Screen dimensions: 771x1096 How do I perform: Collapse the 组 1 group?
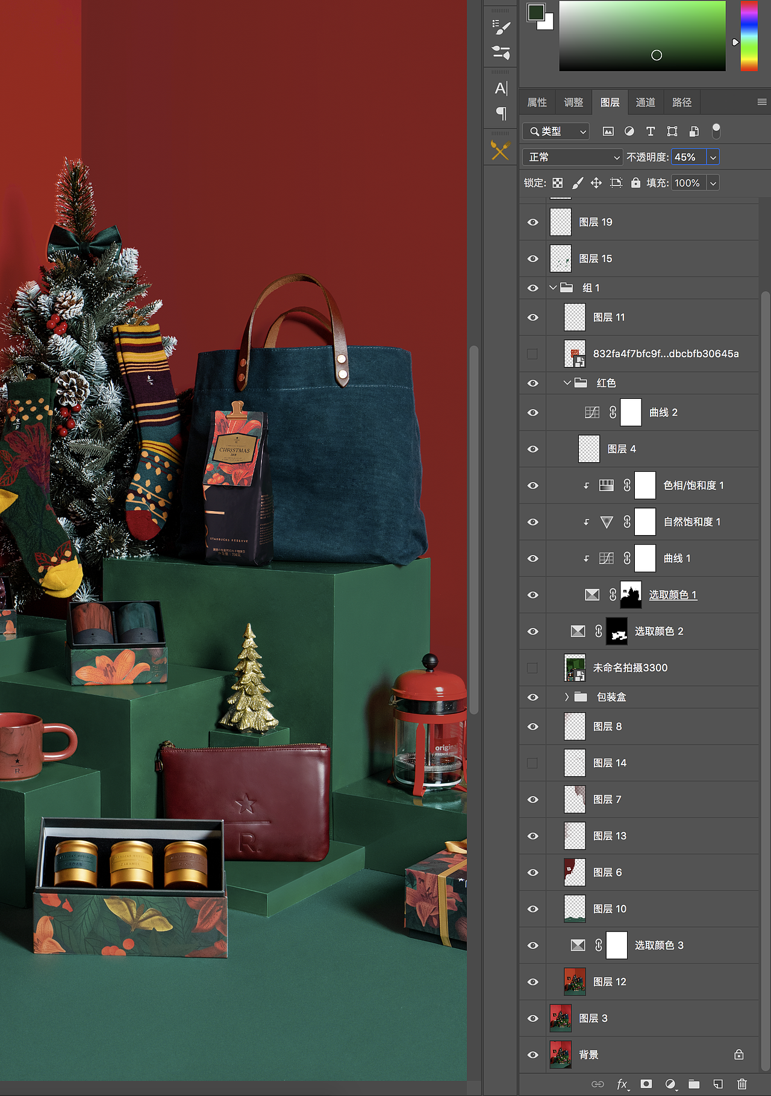pos(553,288)
